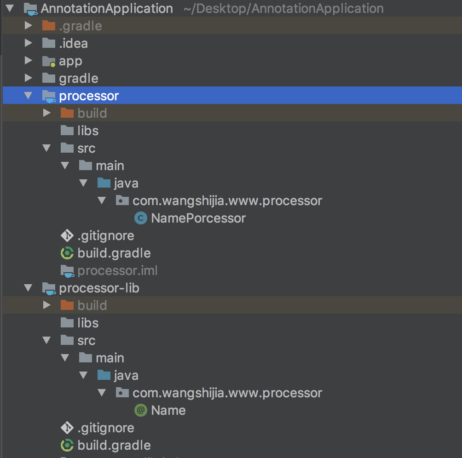The height and width of the screenshot is (458, 462).
Task: Click the processor.iml file icon
Action: pos(67,270)
